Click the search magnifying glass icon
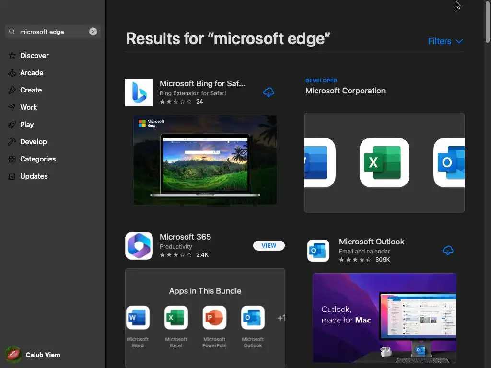The width and height of the screenshot is (491, 368). click(12, 32)
